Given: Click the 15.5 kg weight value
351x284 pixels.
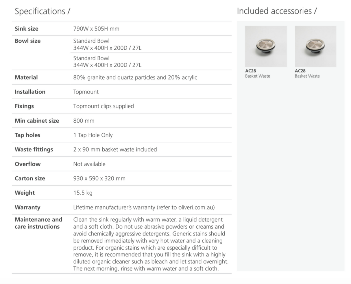Looking at the screenshot, I should click(x=83, y=193).
